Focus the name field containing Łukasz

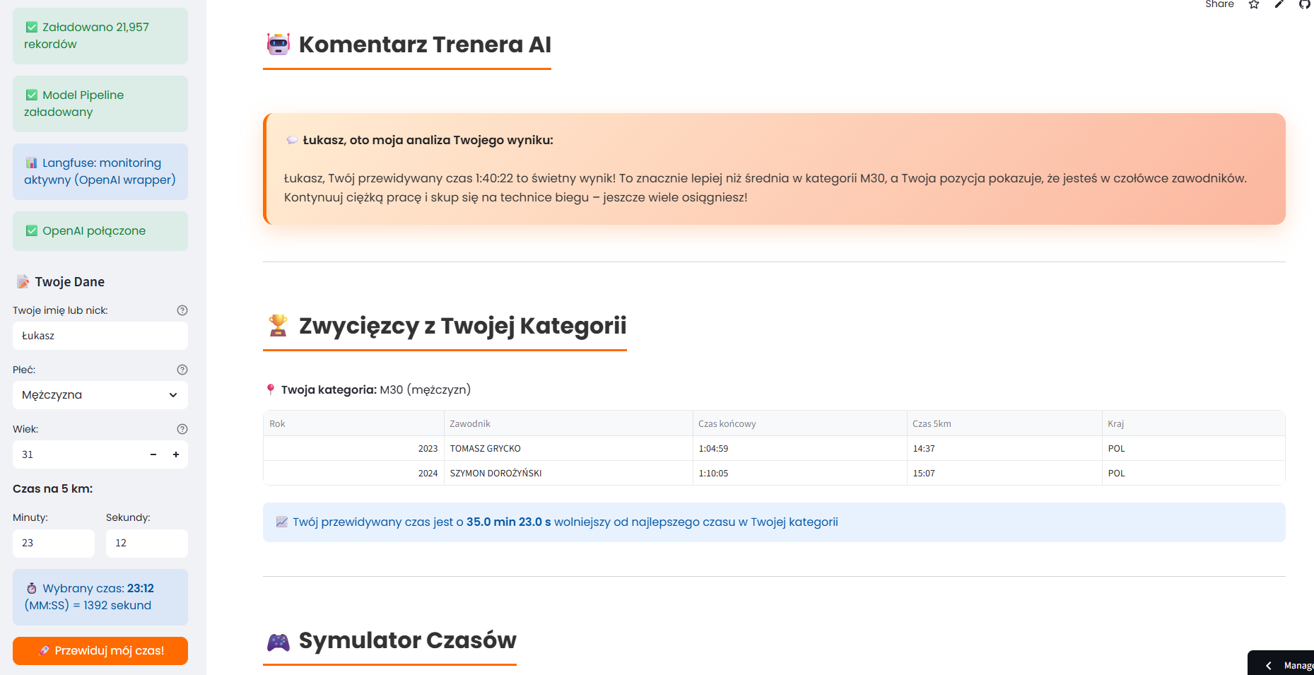[100, 336]
